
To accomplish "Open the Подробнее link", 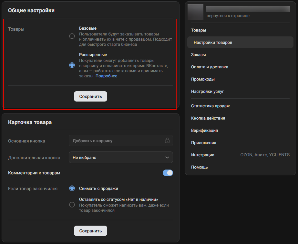I will [x=106, y=76].
